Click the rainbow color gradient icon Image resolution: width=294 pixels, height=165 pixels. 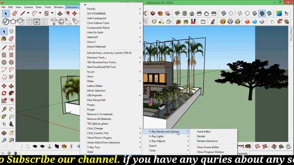click(279, 13)
